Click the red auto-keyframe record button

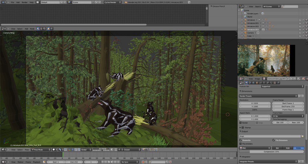[x=143, y=162]
